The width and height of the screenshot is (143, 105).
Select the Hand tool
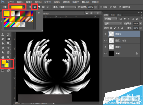coord(3,57)
